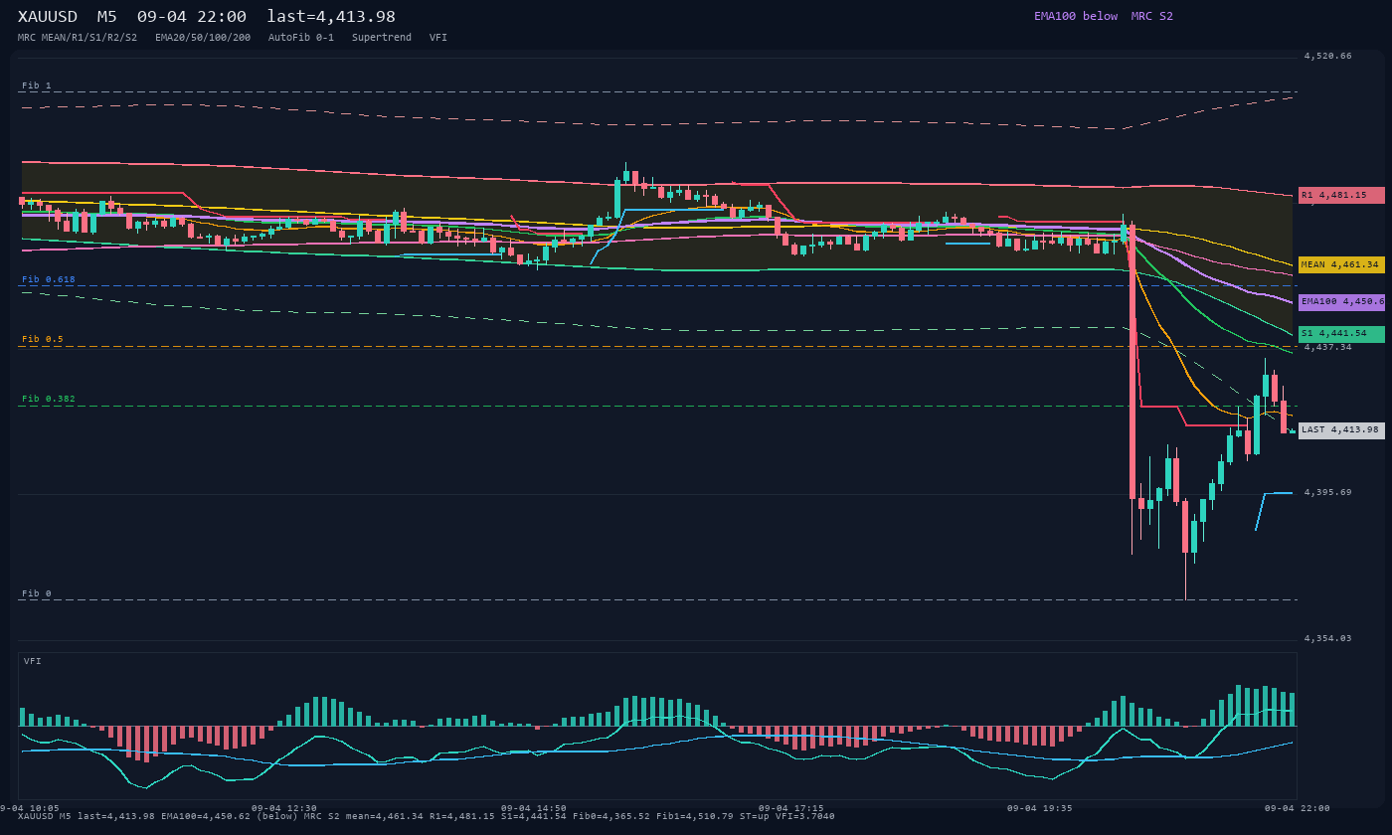This screenshot has height=835, width=1392.
Task: Click the last=4,413.98 readout in the title
Action: pos(331,17)
